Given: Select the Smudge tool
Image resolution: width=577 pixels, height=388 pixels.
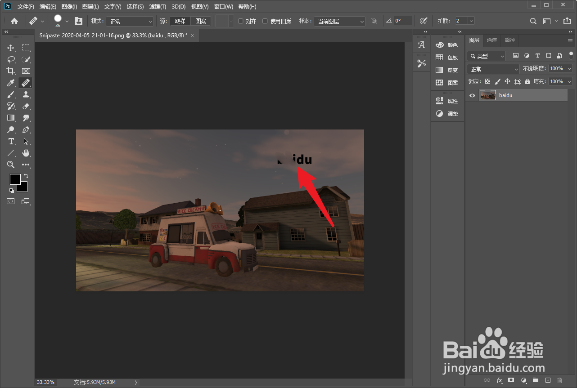Looking at the screenshot, I should (26, 118).
